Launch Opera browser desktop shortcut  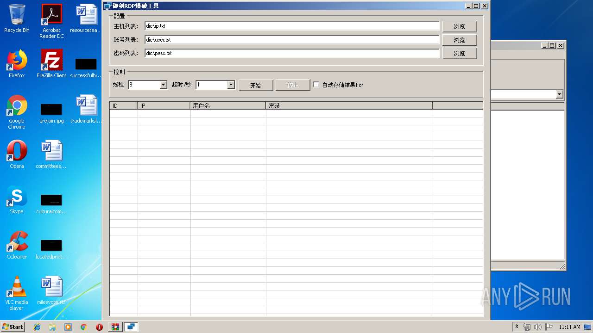17,154
